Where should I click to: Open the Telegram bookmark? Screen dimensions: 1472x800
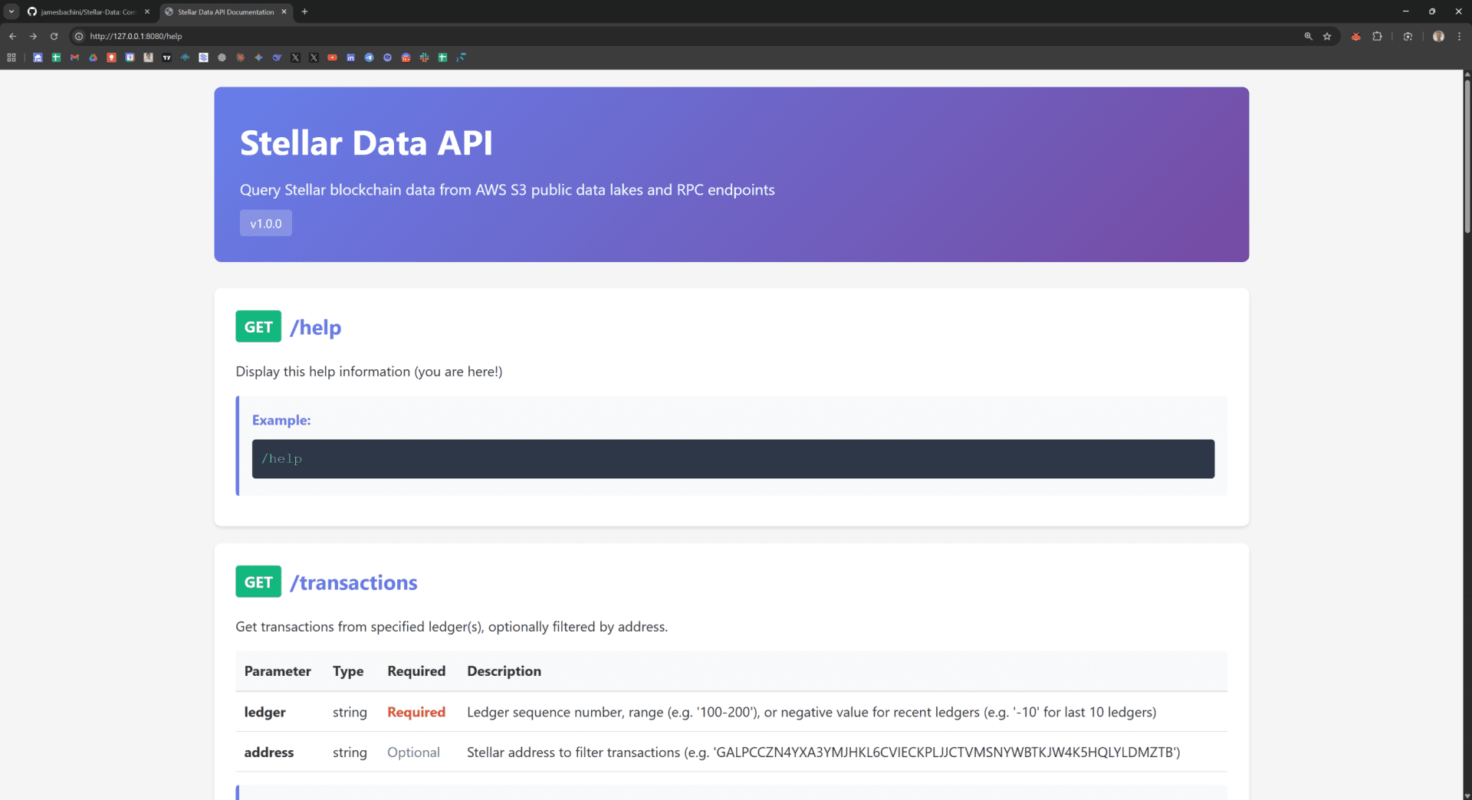pyautogui.click(x=369, y=57)
